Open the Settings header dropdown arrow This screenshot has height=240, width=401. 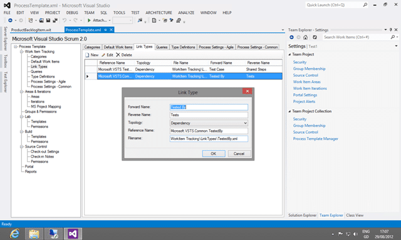tap(396, 46)
